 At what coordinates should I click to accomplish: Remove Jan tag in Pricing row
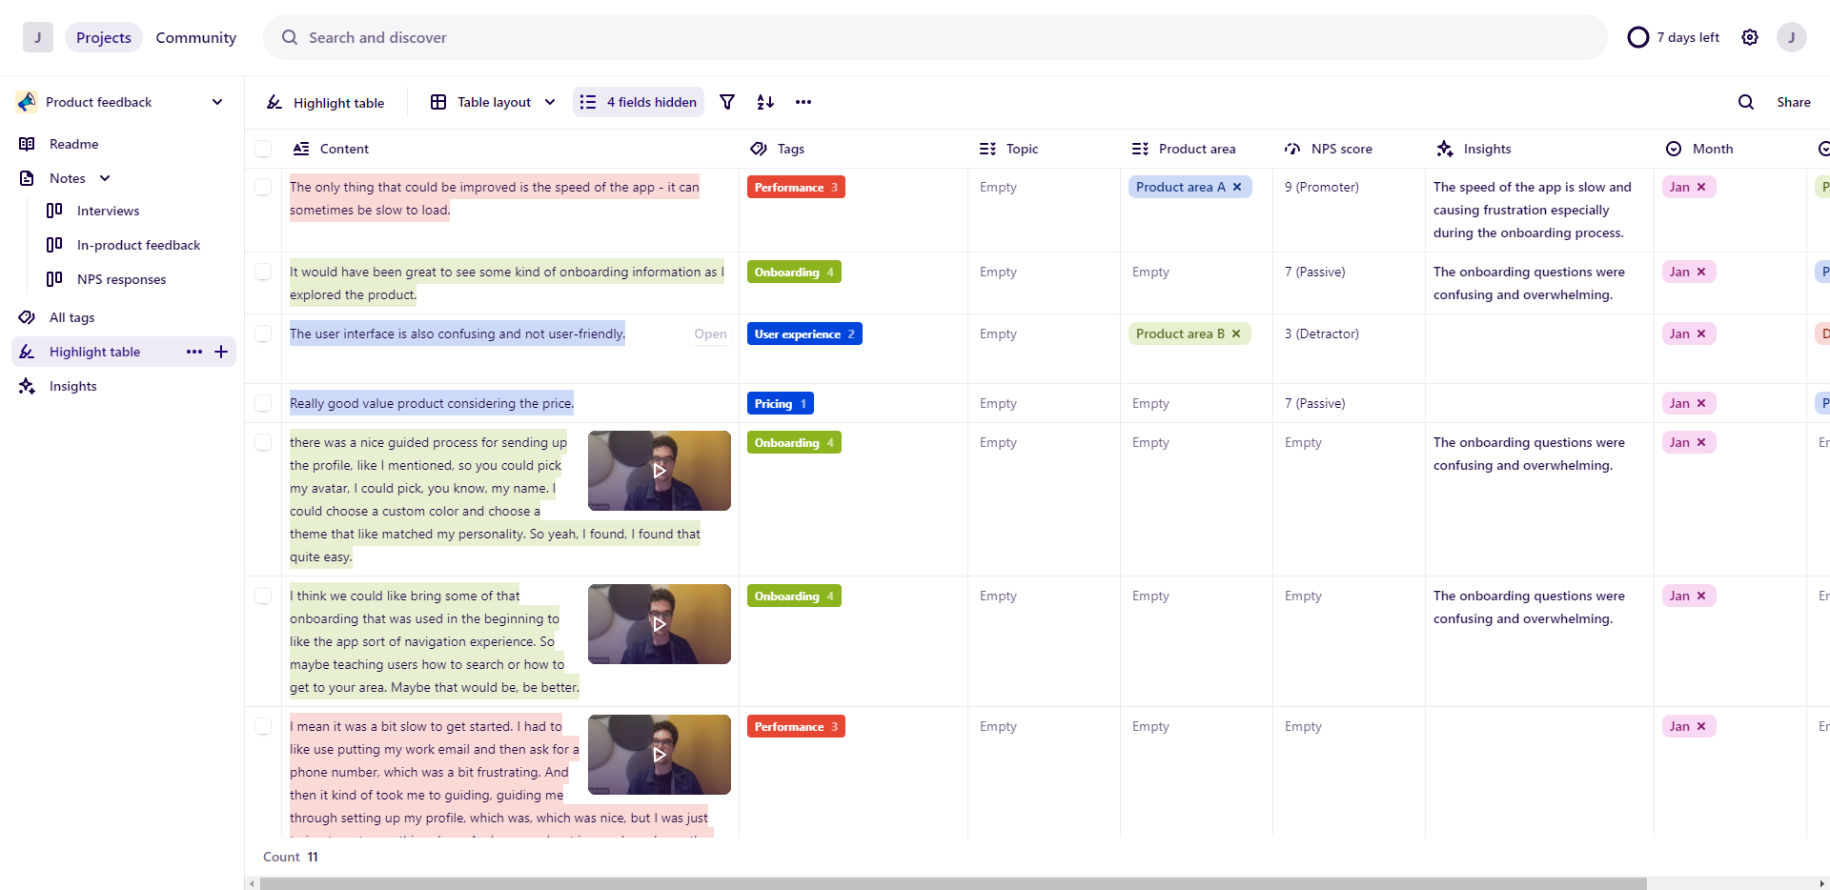pos(1701,403)
